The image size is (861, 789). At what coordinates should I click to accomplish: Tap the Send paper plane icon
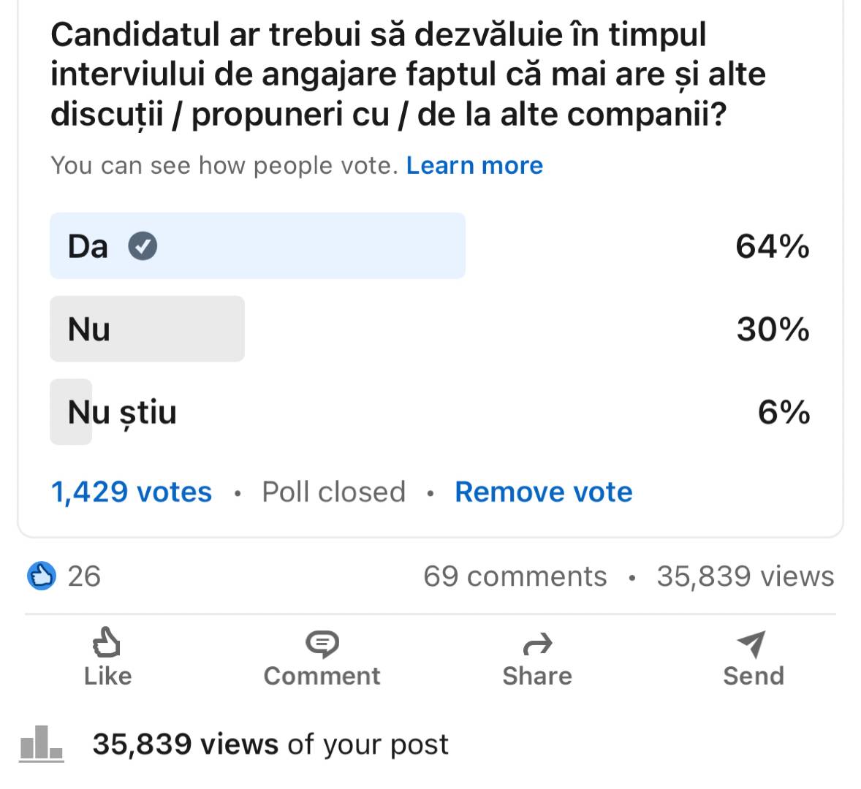click(x=752, y=644)
